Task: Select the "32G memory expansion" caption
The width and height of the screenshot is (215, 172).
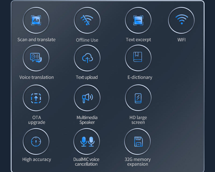Action: [138, 162]
